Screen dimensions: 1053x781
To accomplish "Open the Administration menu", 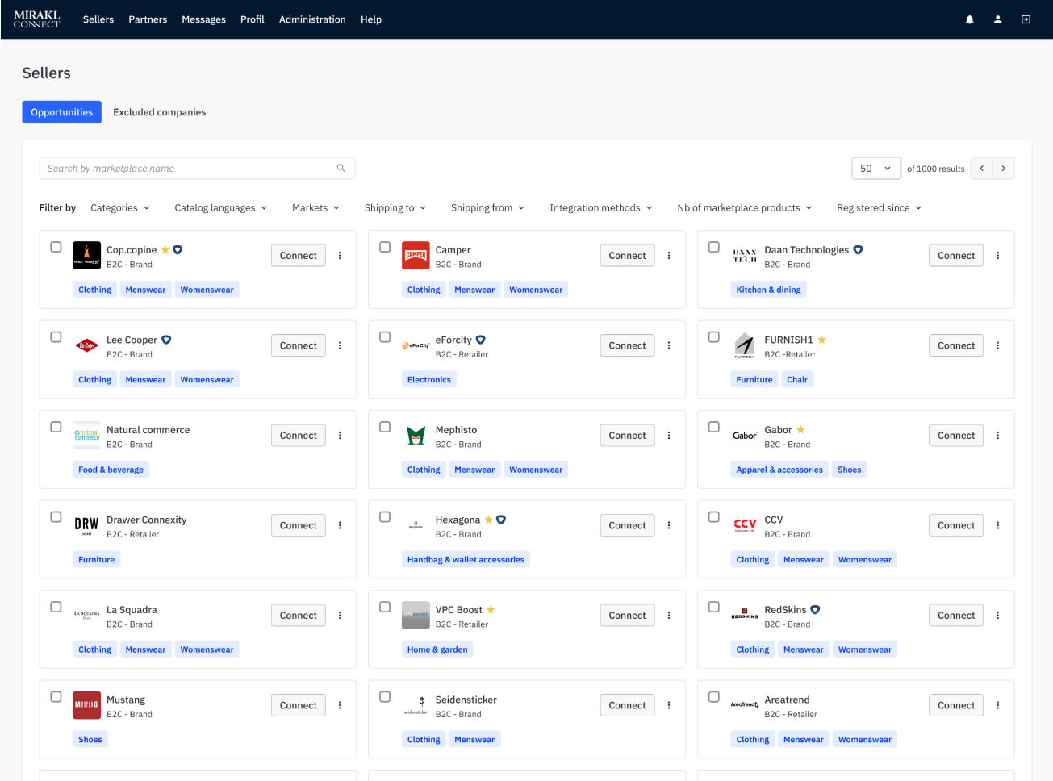I will point(312,19).
